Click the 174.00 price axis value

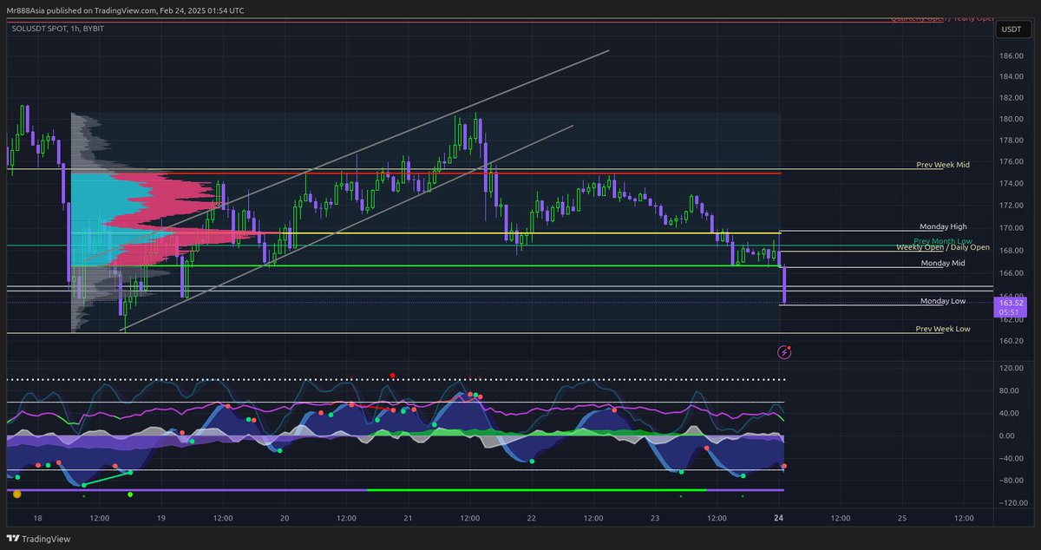[x=1011, y=184]
